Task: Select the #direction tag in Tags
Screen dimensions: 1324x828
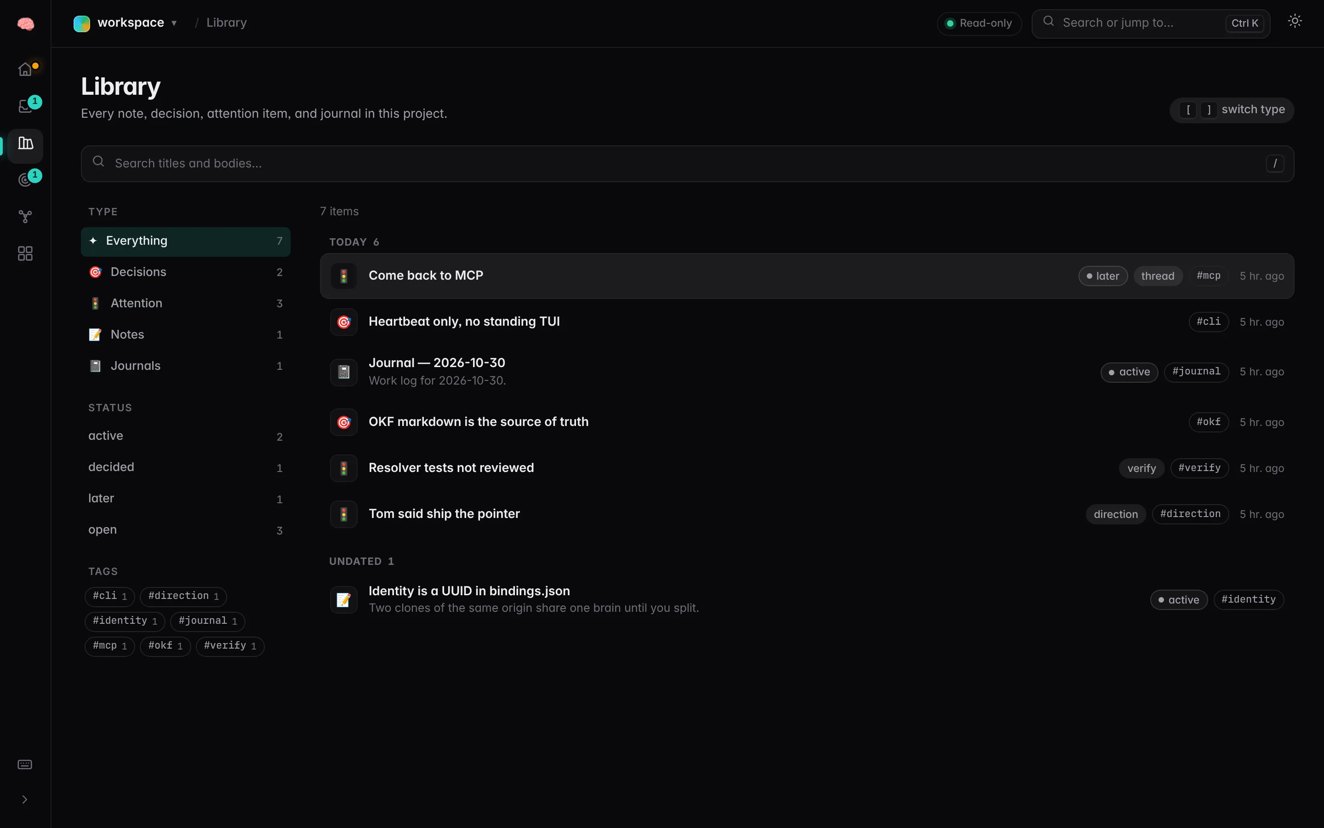Action: point(183,596)
